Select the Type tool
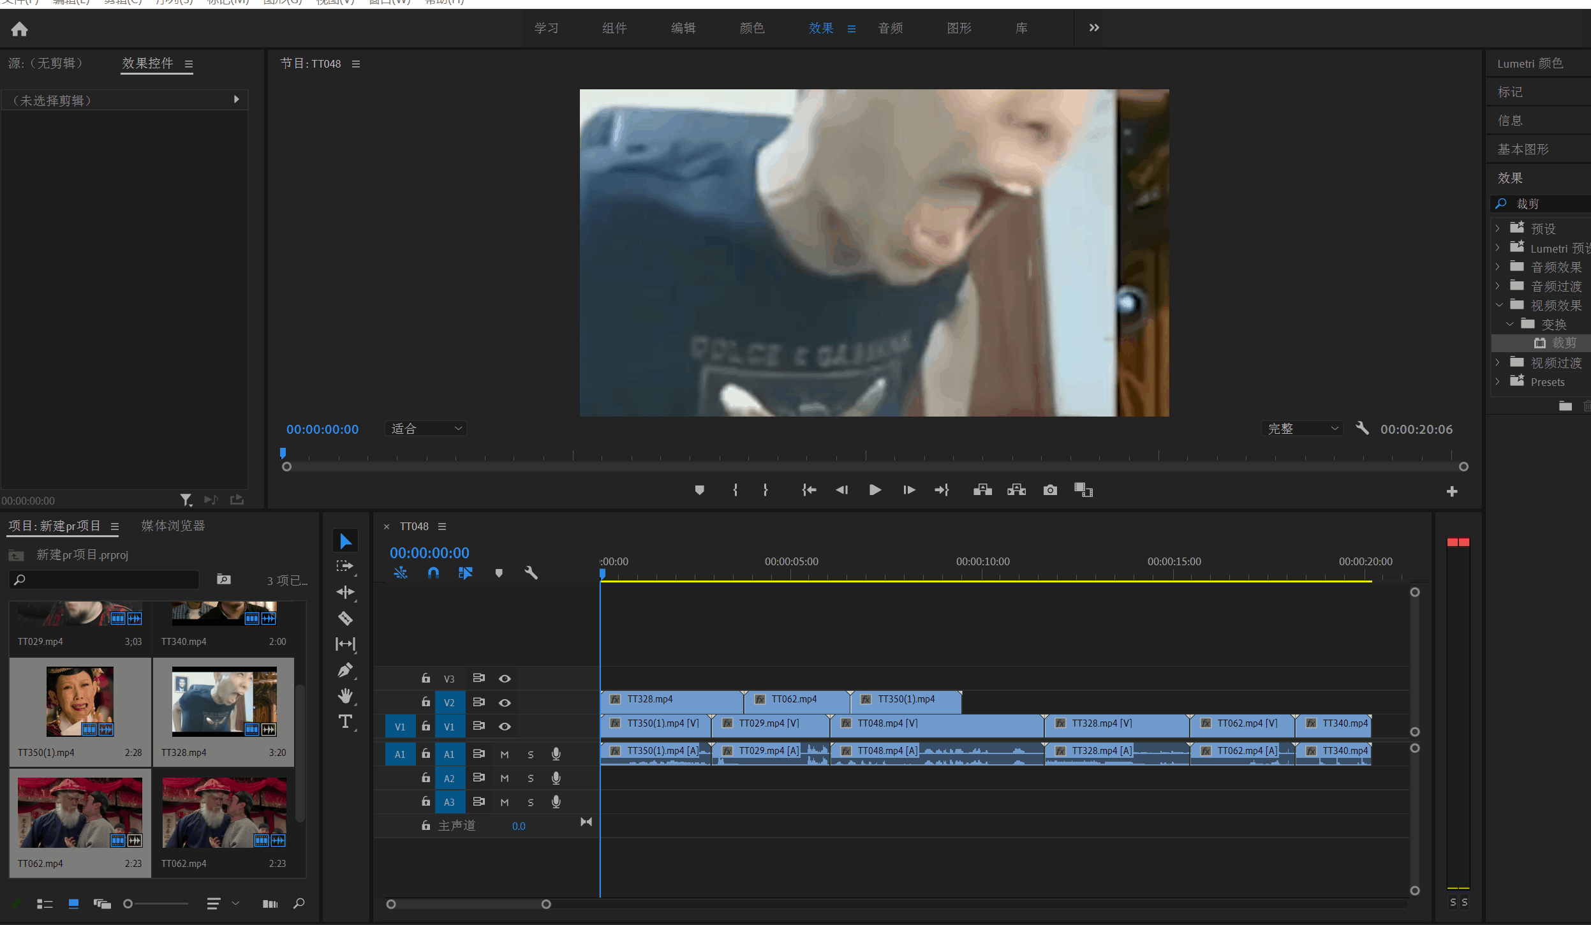Screen dimensions: 1591x925 click(345, 722)
